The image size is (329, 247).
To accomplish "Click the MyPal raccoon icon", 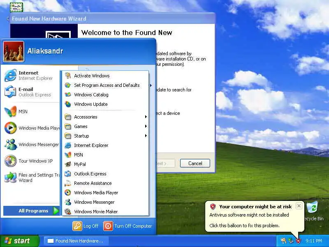I will click(x=68, y=164).
